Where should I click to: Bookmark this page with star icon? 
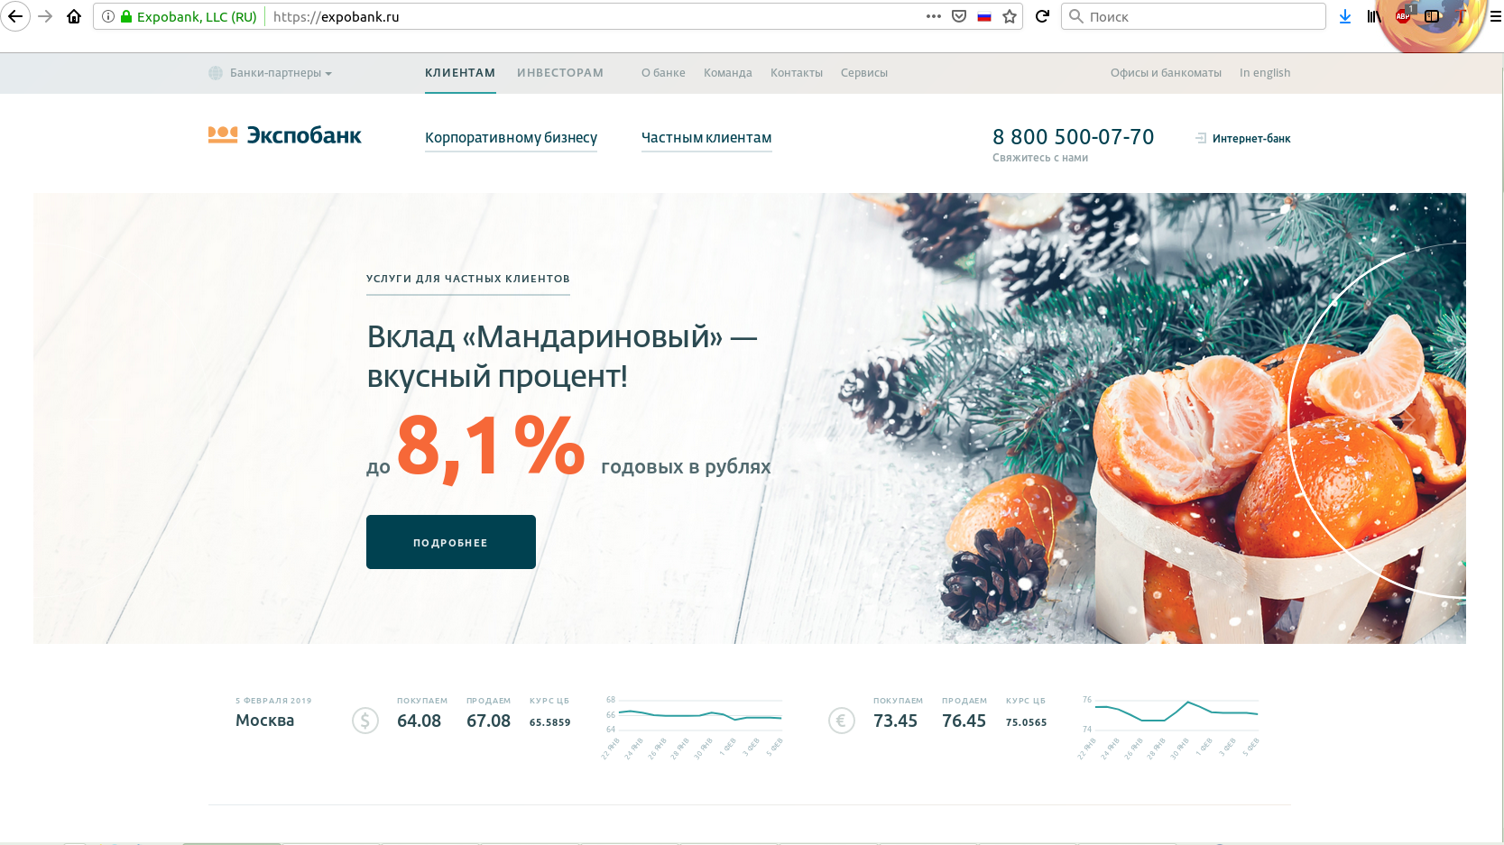(x=1010, y=16)
